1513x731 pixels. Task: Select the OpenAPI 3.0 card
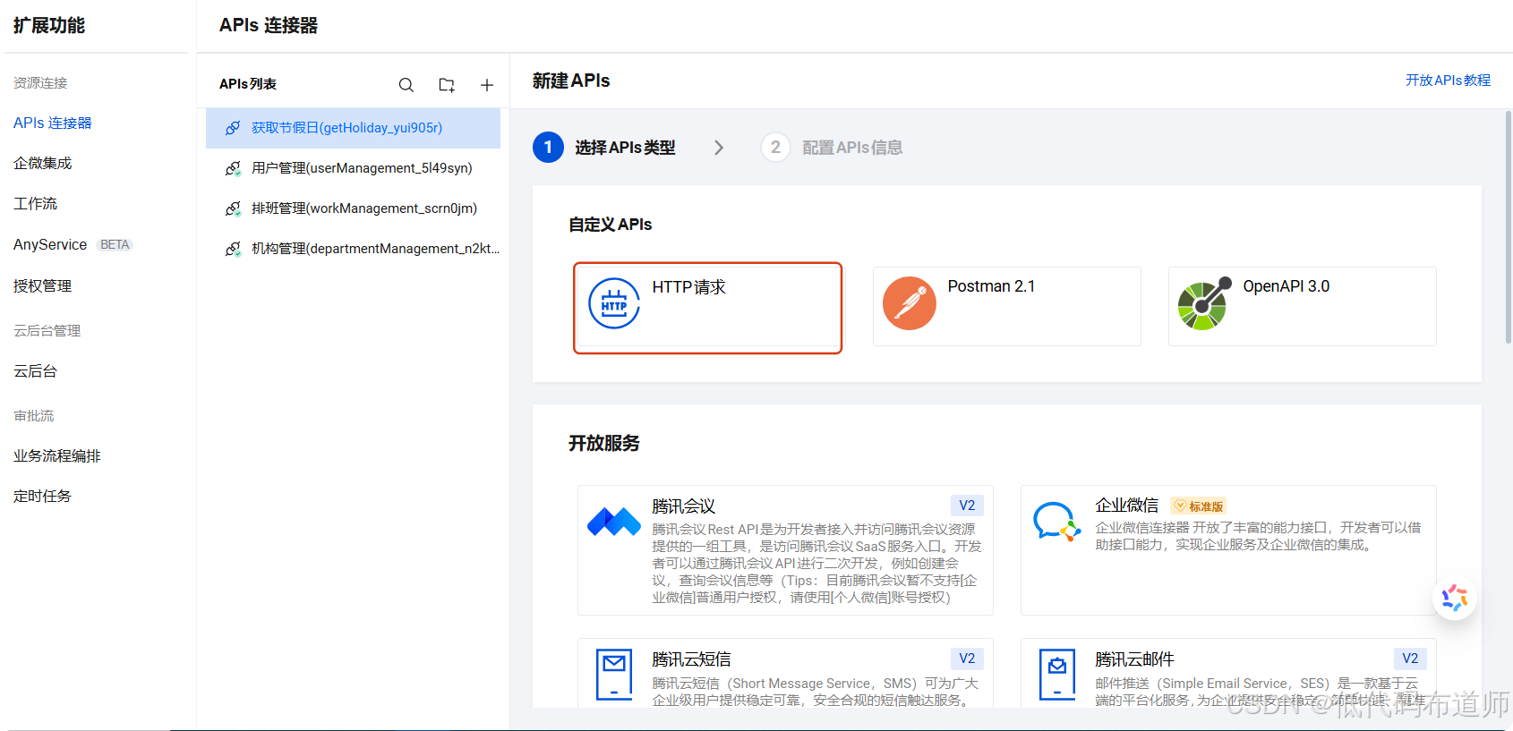1303,306
